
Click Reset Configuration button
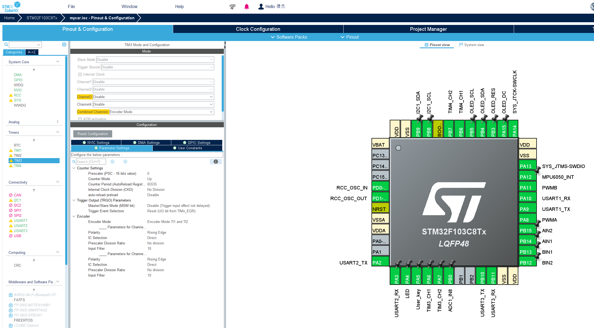pyautogui.click(x=93, y=134)
